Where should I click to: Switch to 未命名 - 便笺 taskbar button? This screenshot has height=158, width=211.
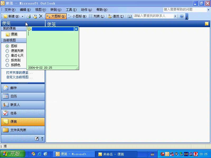116,154
